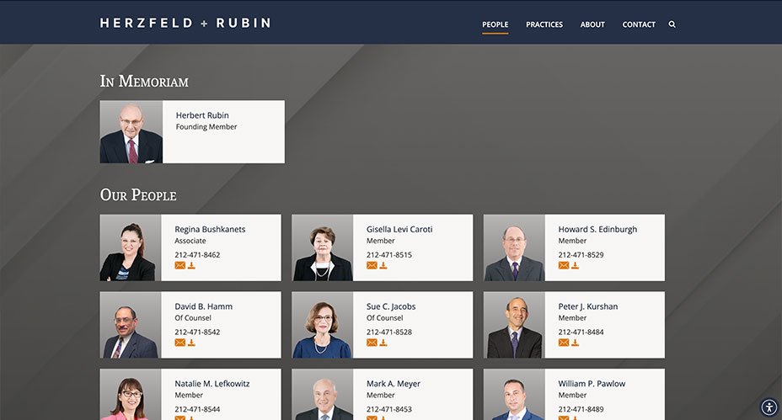Click the Herzfeld + Rubin logo
The height and width of the screenshot is (420, 782).
click(185, 23)
